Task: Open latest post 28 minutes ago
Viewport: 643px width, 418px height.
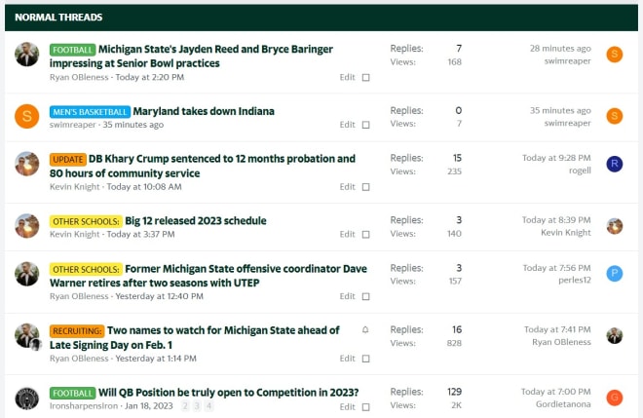Action: pos(560,49)
